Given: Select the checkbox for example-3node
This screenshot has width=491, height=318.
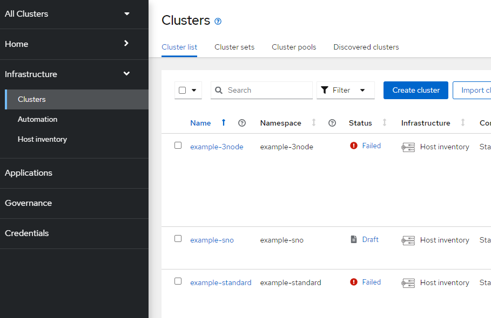Looking at the screenshot, I should pyautogui.click(x=178, y=144).
